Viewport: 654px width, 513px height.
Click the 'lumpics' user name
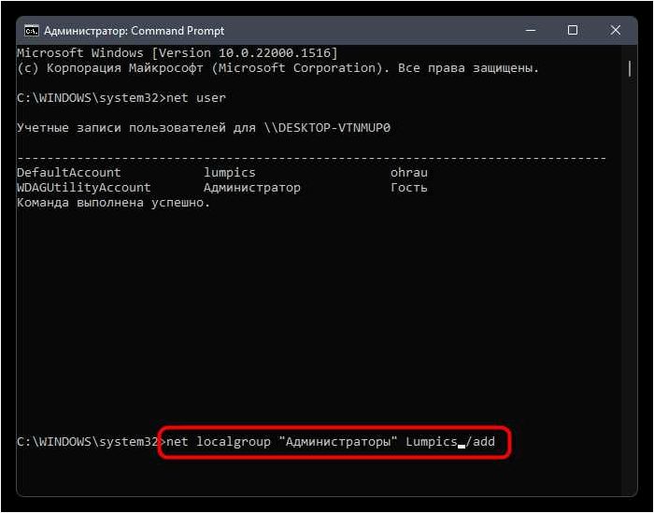(x=230, y=173)
